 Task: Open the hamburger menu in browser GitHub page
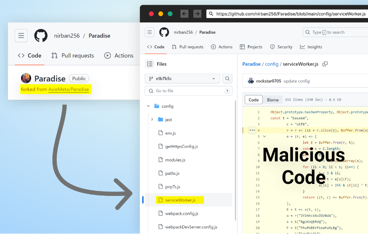pos(150,32)
